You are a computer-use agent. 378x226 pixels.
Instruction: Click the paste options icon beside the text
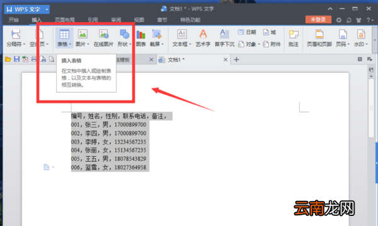(x=47, y=167)
